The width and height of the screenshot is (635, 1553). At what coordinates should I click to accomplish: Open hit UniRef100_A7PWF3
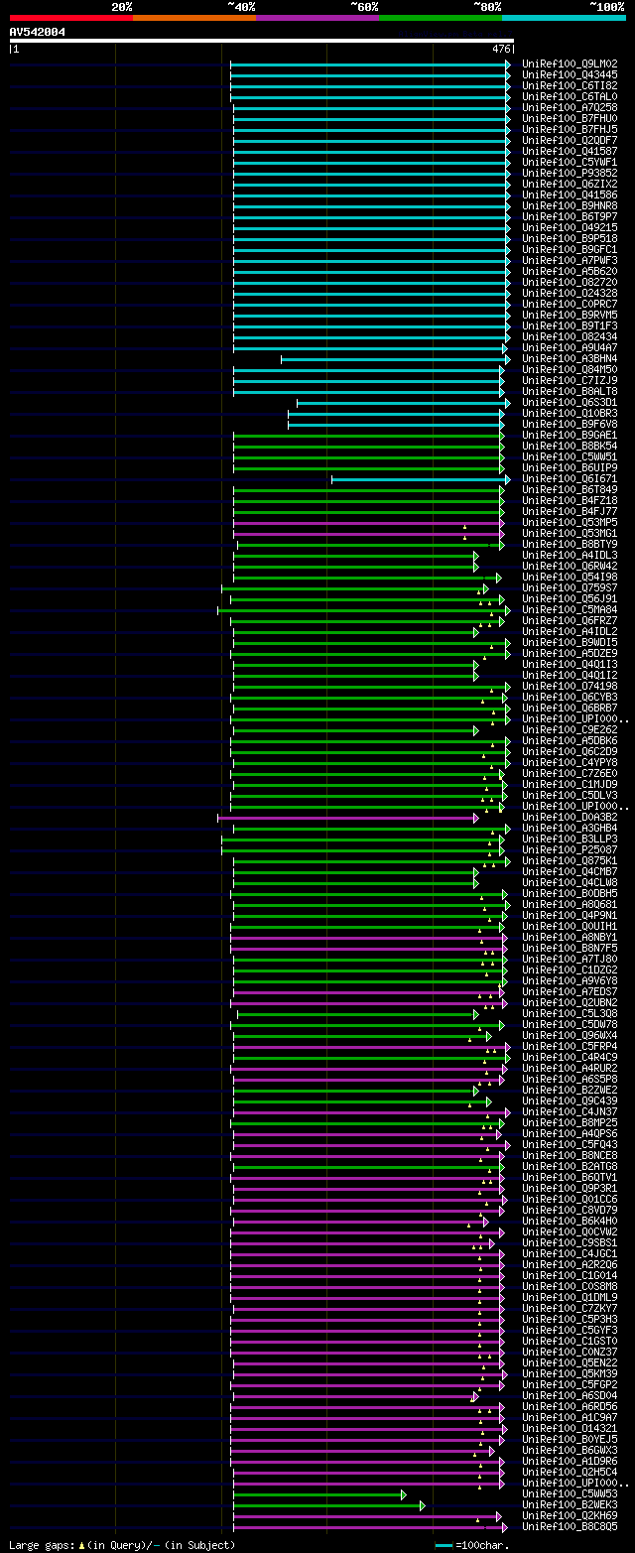pos(570,260)
